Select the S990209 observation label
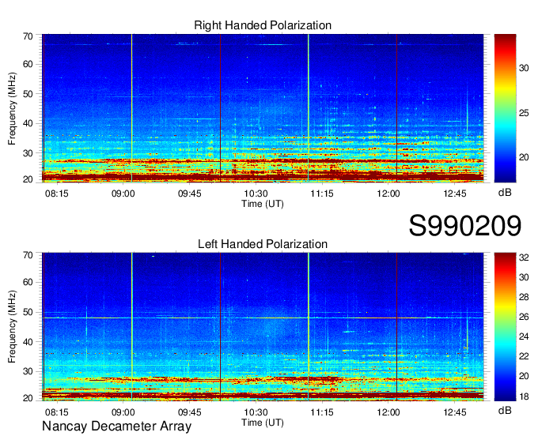538x436 pixels. 465,226
